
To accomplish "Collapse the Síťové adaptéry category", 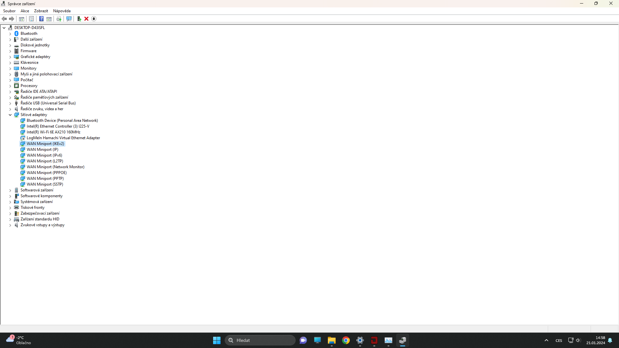I will coord(10,115).
